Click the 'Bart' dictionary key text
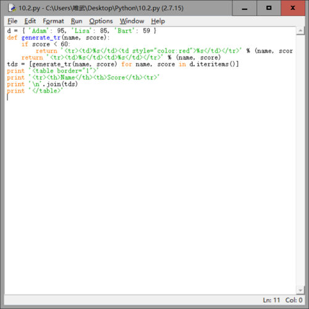Image resolution: width=309 pixels, height=309 pixels. tap(125, 31)
